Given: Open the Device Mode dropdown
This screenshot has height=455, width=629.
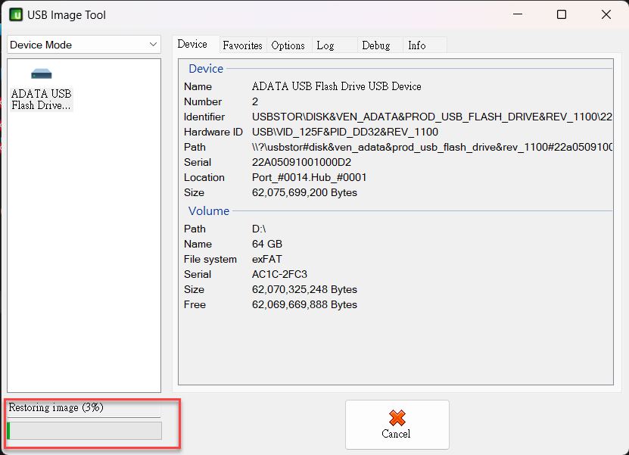Looking at the screenshot, I should [x=84, y=45].
